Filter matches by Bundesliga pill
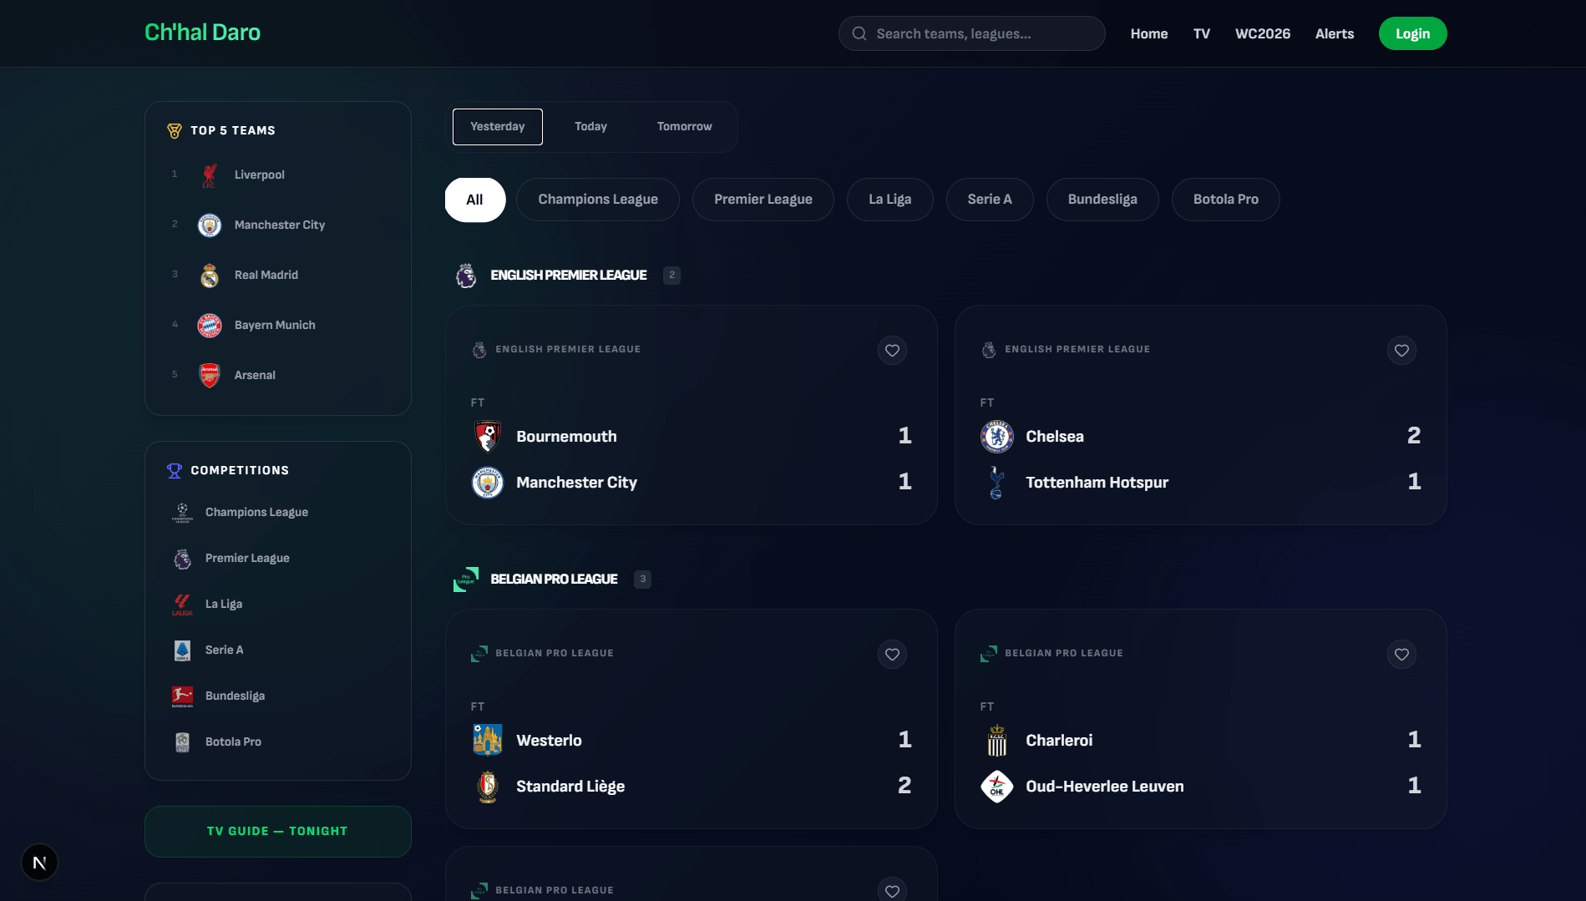This screenshot has width=1586, height=901. (x=1102, y=200)
